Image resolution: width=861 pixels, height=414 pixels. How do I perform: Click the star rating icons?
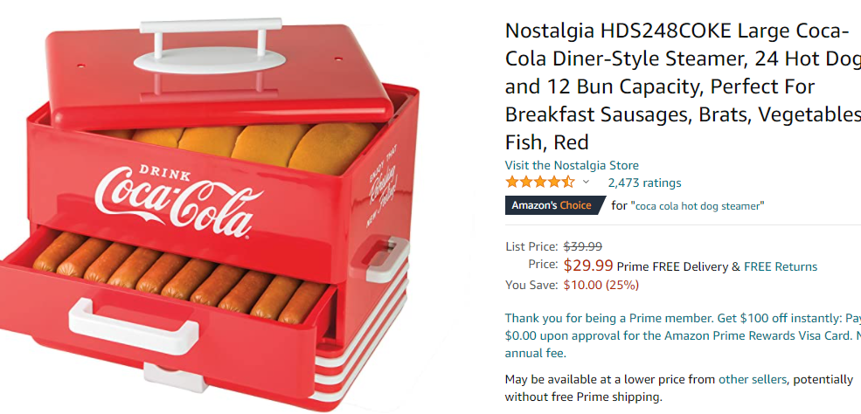[x=539, y=183]
